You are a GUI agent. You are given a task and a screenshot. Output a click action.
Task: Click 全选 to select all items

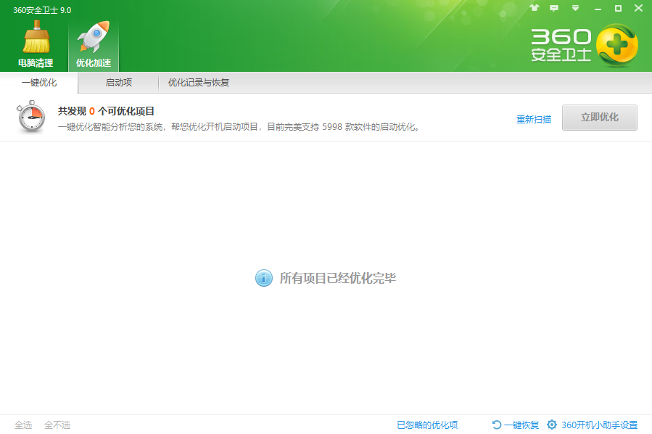coord(23,425)
